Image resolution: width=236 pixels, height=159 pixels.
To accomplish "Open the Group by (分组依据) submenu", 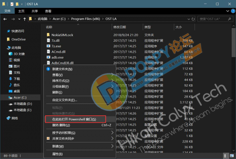I will coord(80,87).
